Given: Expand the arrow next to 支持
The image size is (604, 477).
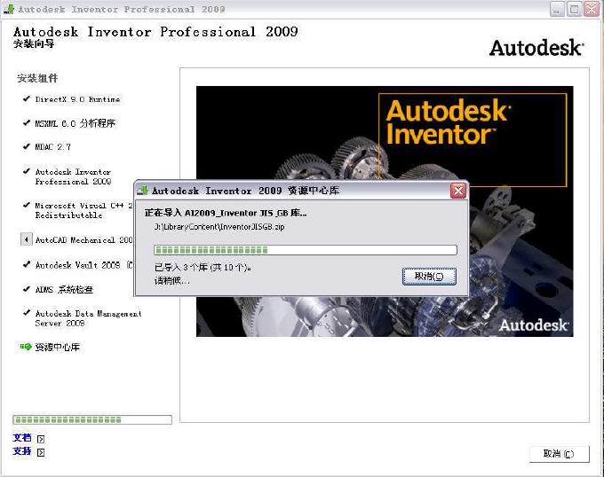Looking at the screenshot, I should click(41, 452).
